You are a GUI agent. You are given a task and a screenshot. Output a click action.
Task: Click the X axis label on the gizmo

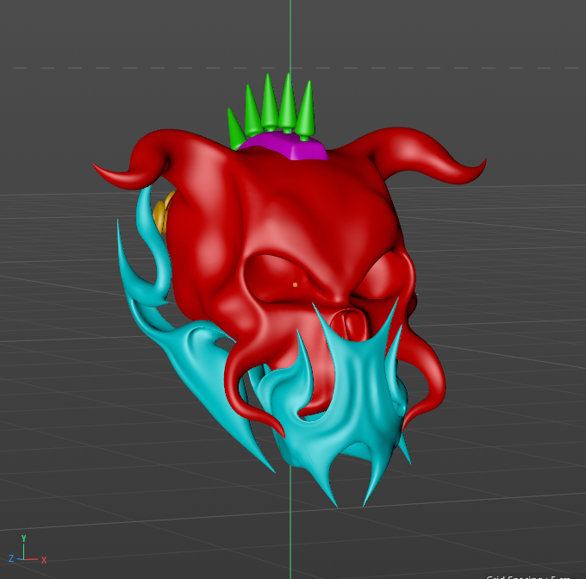click(44, 560)
